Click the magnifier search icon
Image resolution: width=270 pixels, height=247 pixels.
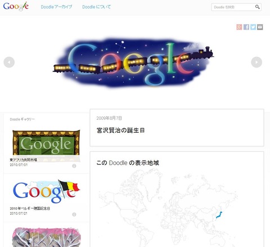(258, 7)
